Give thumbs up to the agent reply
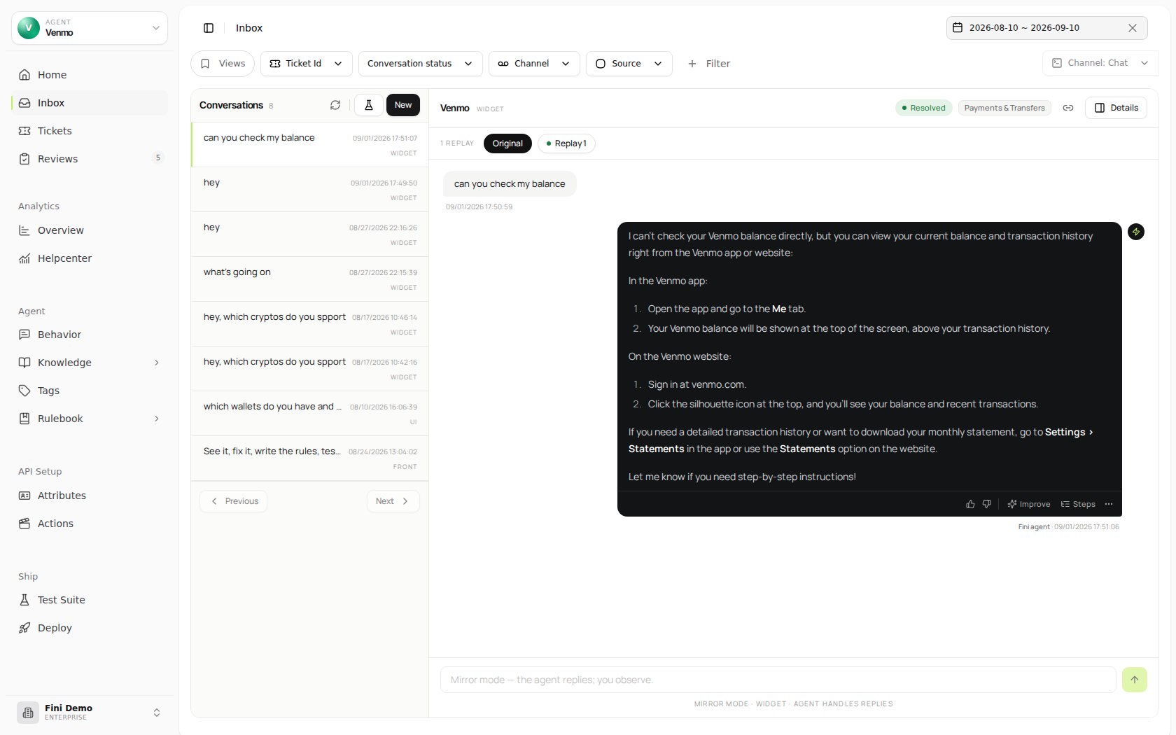This screenshot has height=735, width=1176. (x=970, y=504)
